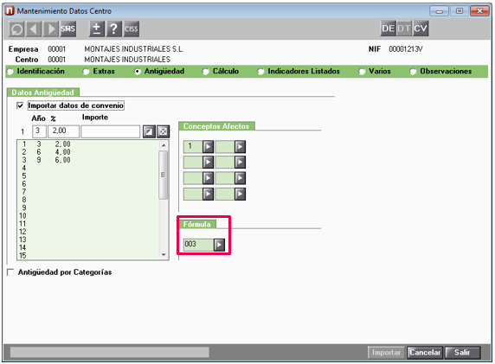Select the Varios radio option
Viewport: 495px width, 364px height.
[x=362, y=72]
